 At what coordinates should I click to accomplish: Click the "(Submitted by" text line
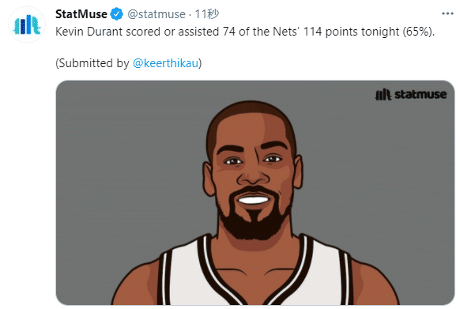pyautogui.click(x=92, y=63)
